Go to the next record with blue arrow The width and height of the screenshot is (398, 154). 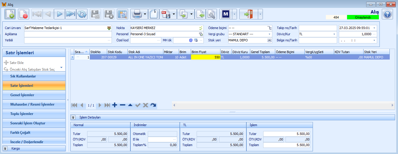tap(60, 14)
